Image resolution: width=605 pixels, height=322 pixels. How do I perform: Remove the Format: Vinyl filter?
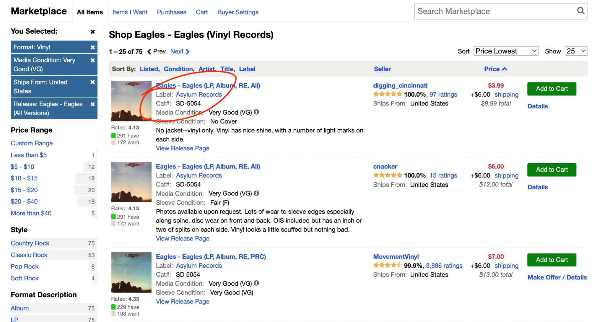coord(92,47)
